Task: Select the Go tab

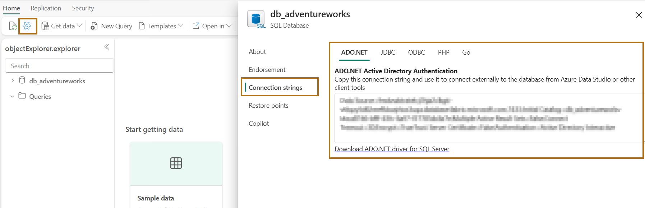Action: (466, 52)
